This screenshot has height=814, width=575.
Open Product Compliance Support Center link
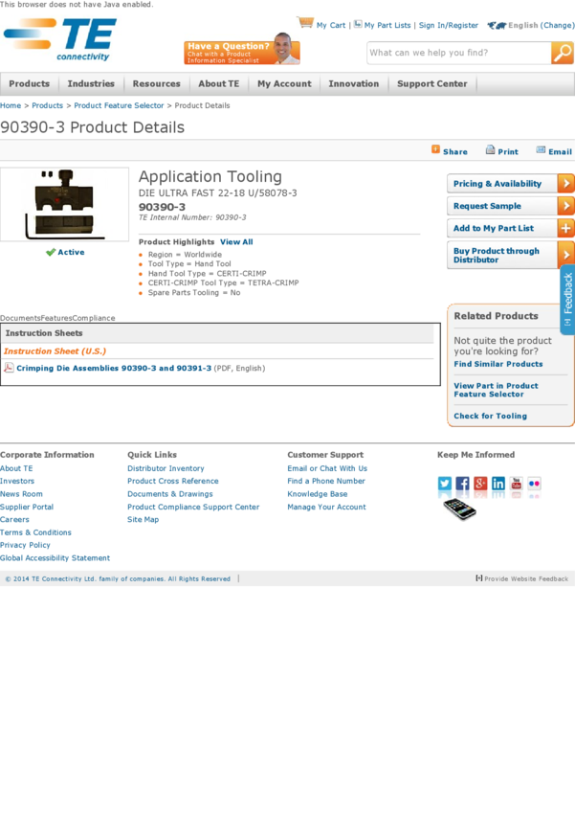(193, 507)
